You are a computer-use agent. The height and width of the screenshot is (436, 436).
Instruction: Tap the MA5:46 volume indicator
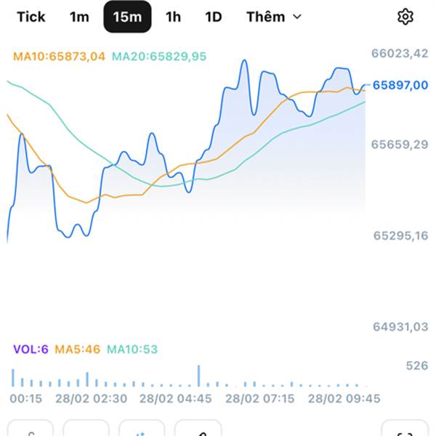point(78,350)
